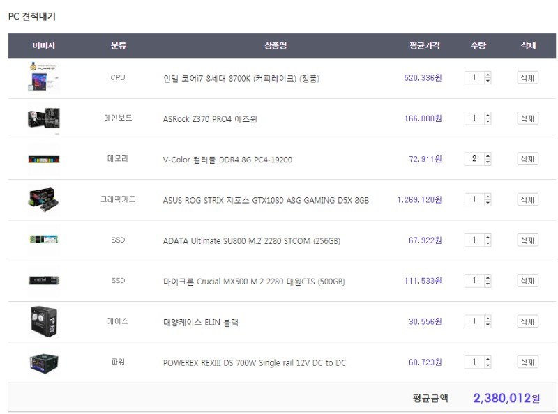This screenshot has height=414, width=558.
Task: Remove the POWEREX power supply row
Action: click(x=528, y=362)
